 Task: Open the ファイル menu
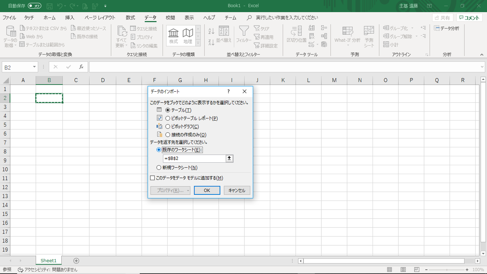click(x=9, y=17)
